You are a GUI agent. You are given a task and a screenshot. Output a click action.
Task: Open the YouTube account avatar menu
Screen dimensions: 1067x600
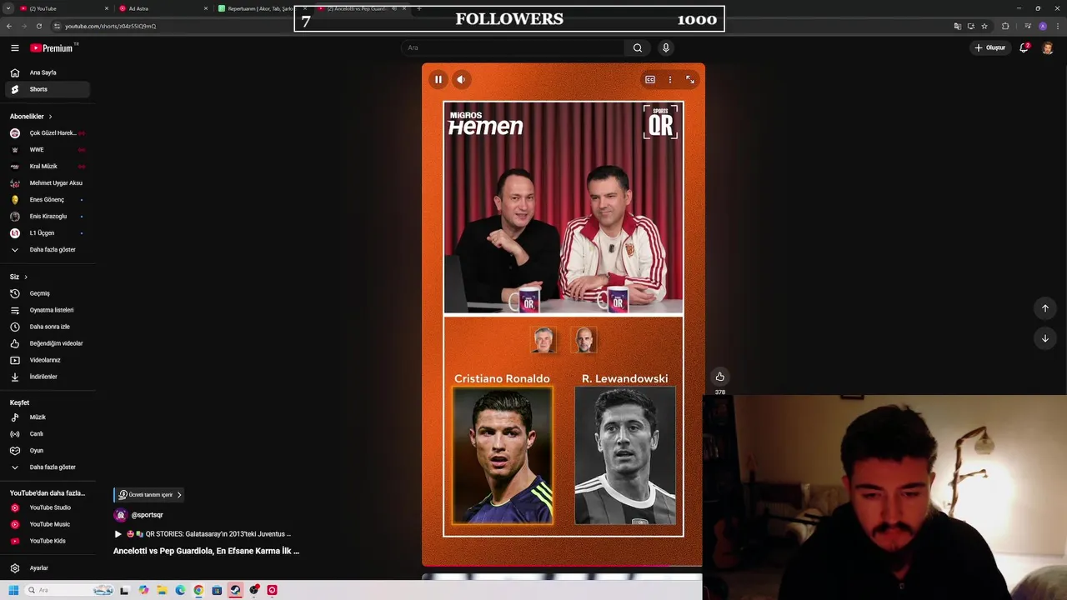pos(1048,47)
